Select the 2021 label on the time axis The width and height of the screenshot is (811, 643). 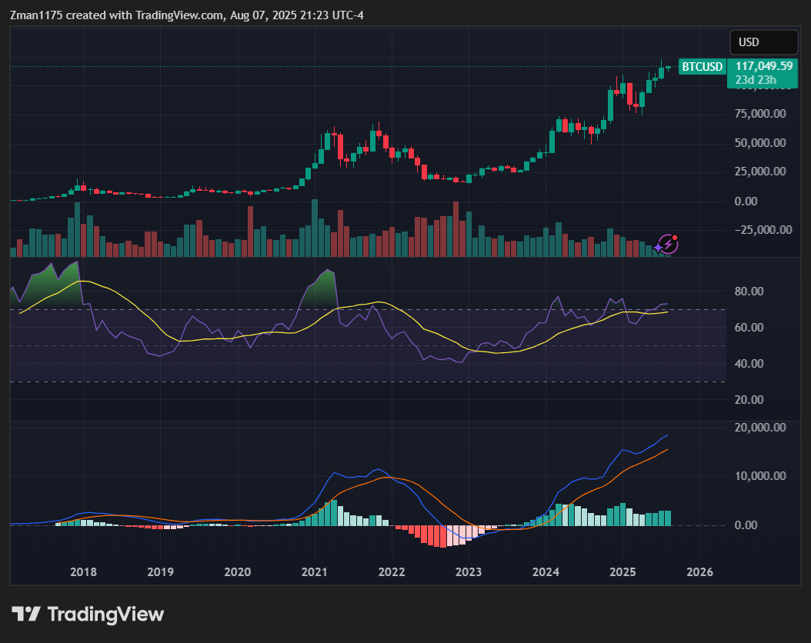point(314,572)
